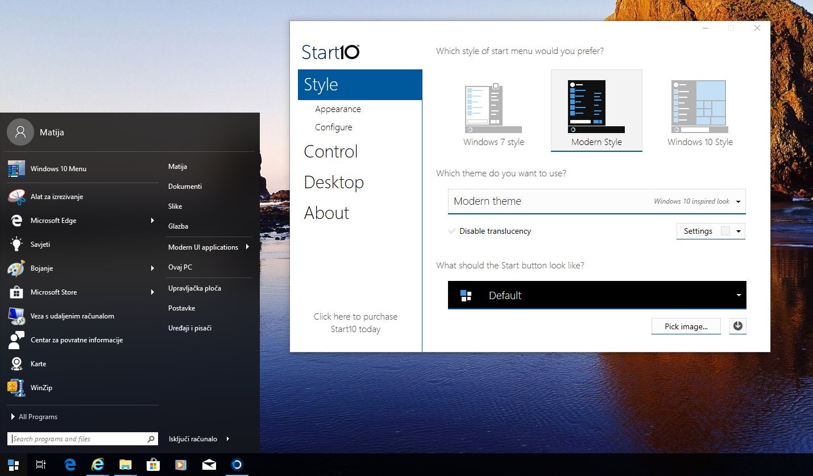Open the Karte maps icon

click(x=16, y=364)
